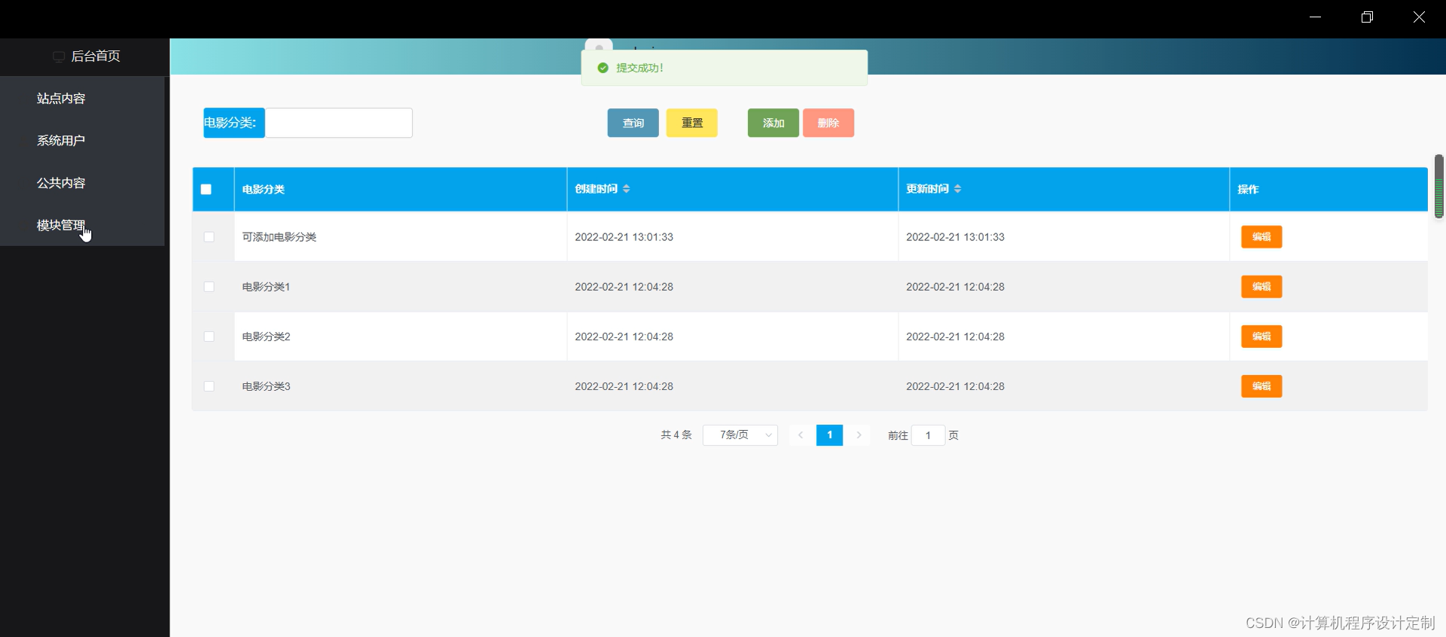Click the red 删除 delete button
1446x637 pixels.
[x=828, y=123]
